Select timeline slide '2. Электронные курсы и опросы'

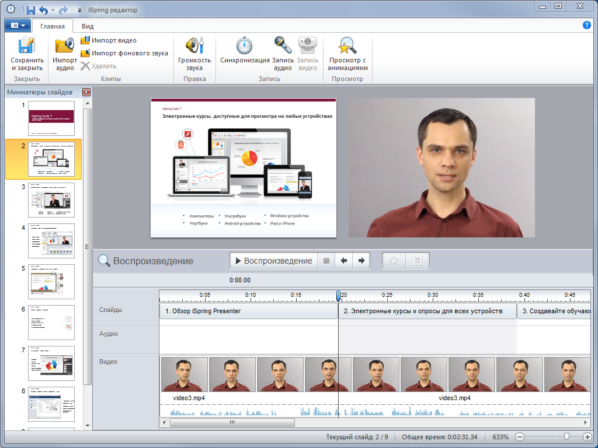click(x=427, y=311)
